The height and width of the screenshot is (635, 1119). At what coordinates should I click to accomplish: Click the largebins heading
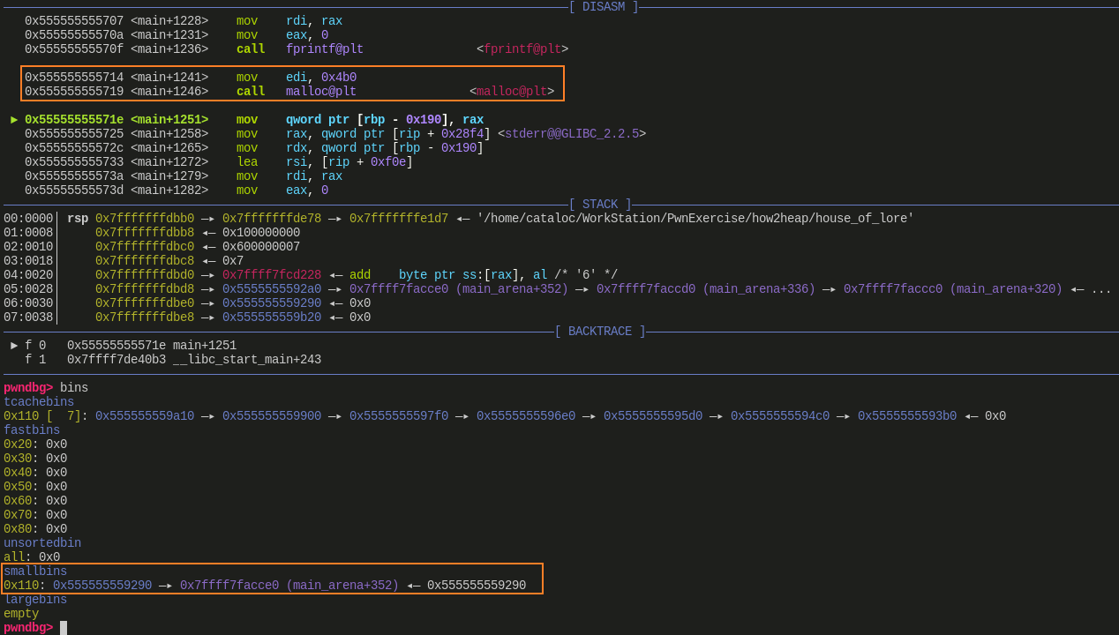click(x=35, y=600)
